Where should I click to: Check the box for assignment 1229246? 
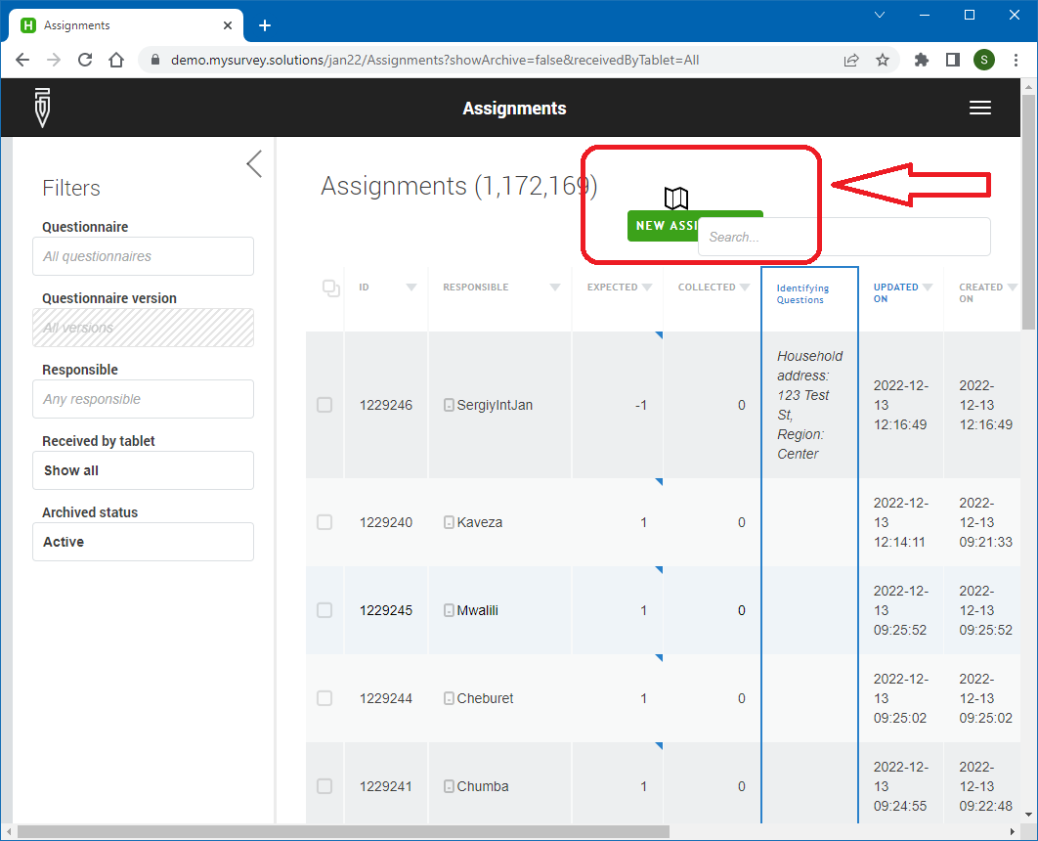click(x=324, y=405)
